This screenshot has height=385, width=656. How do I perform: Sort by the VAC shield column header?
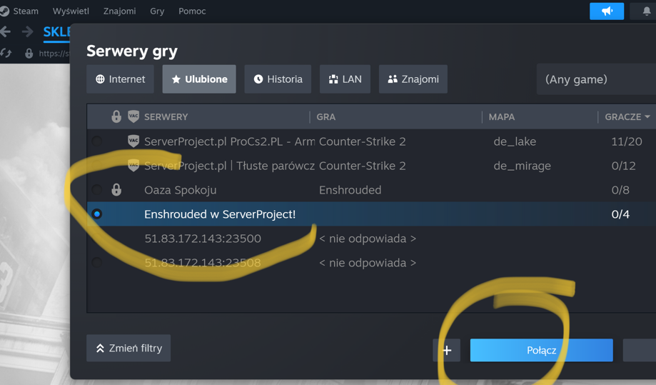[133, 116]
